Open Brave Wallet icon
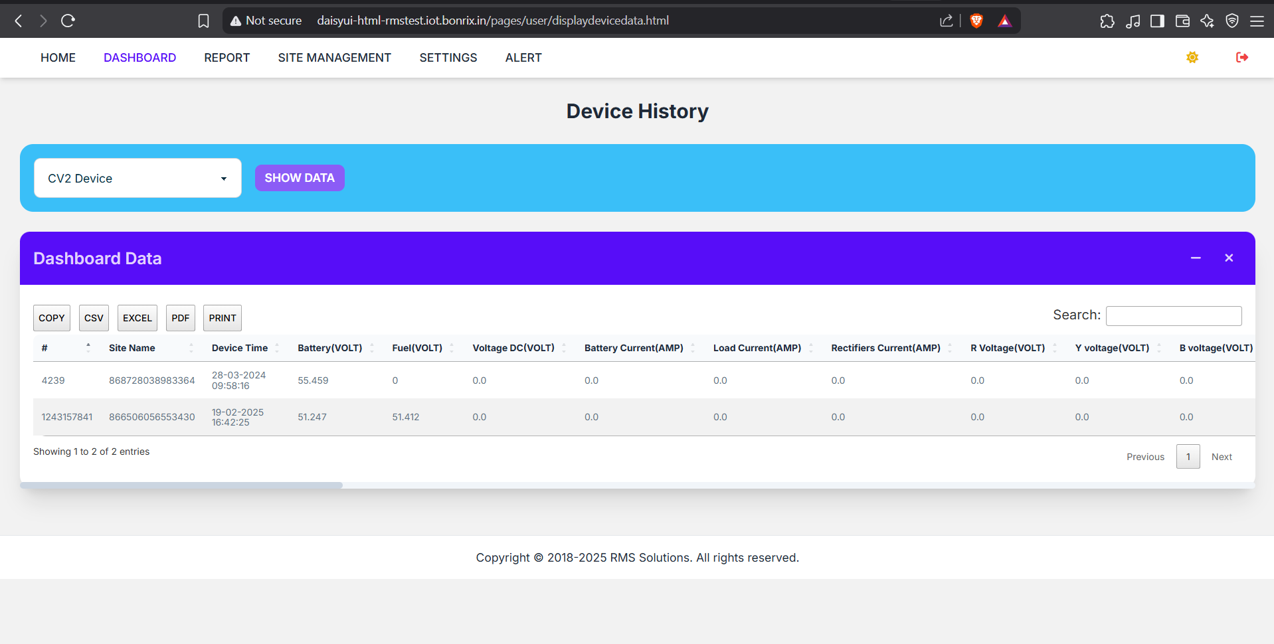 [1182, 21]
